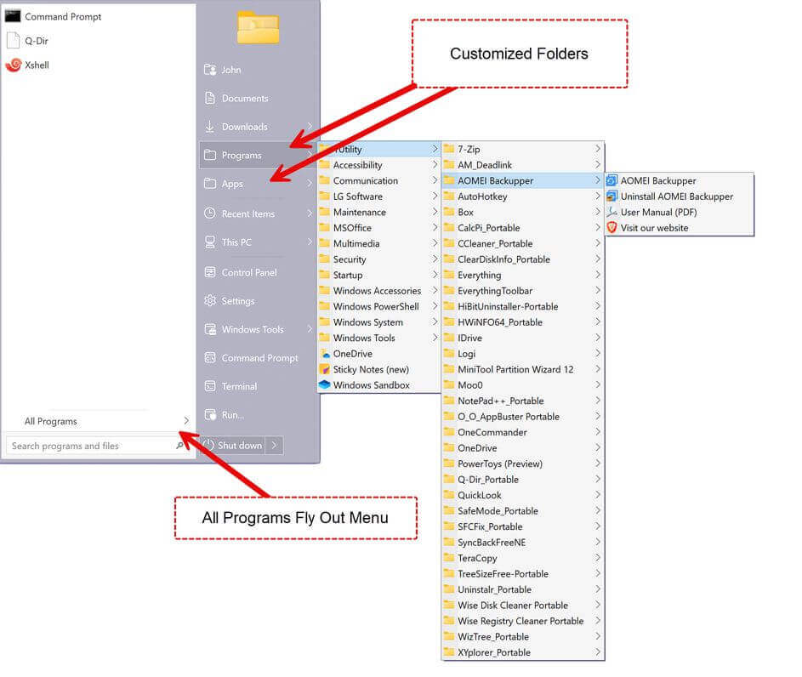Open WizTree_Portable folder
Image resolution: width=802 pixels, height=677 pixels.
coord(523,637)
